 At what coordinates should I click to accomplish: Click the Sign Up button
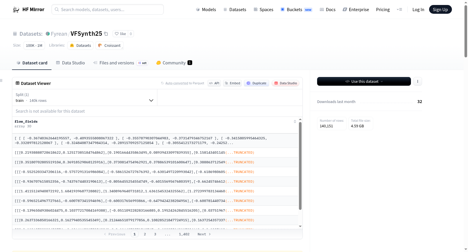point(440,10)
